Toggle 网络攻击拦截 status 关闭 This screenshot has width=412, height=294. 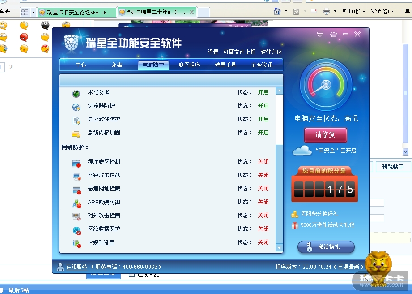(263, 175)
